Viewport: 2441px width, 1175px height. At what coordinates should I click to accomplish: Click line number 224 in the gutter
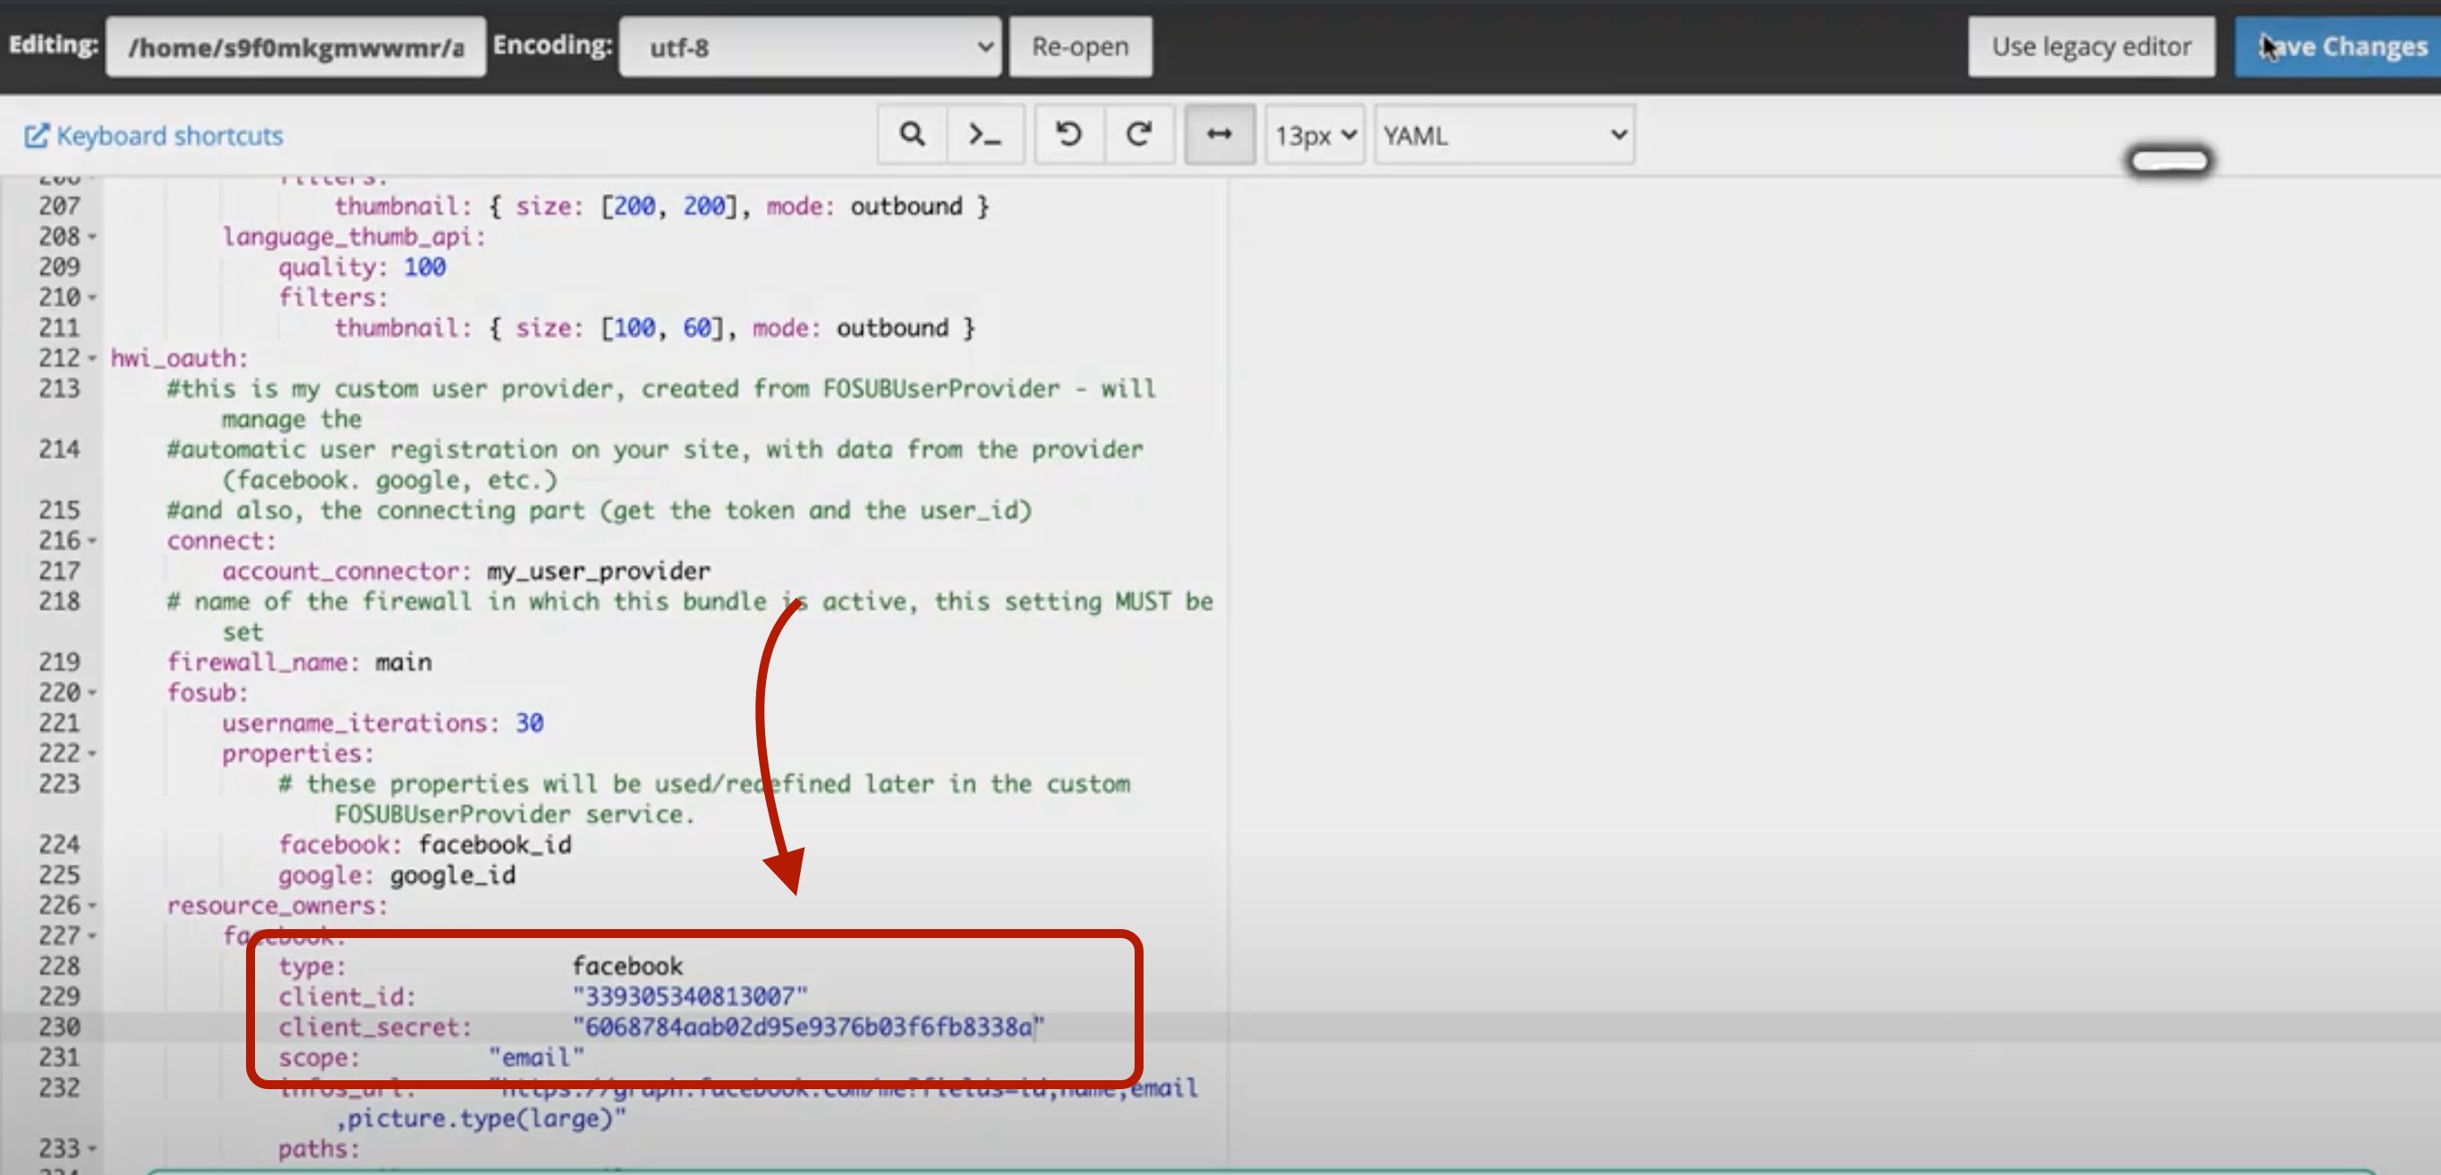coord(59,843)
